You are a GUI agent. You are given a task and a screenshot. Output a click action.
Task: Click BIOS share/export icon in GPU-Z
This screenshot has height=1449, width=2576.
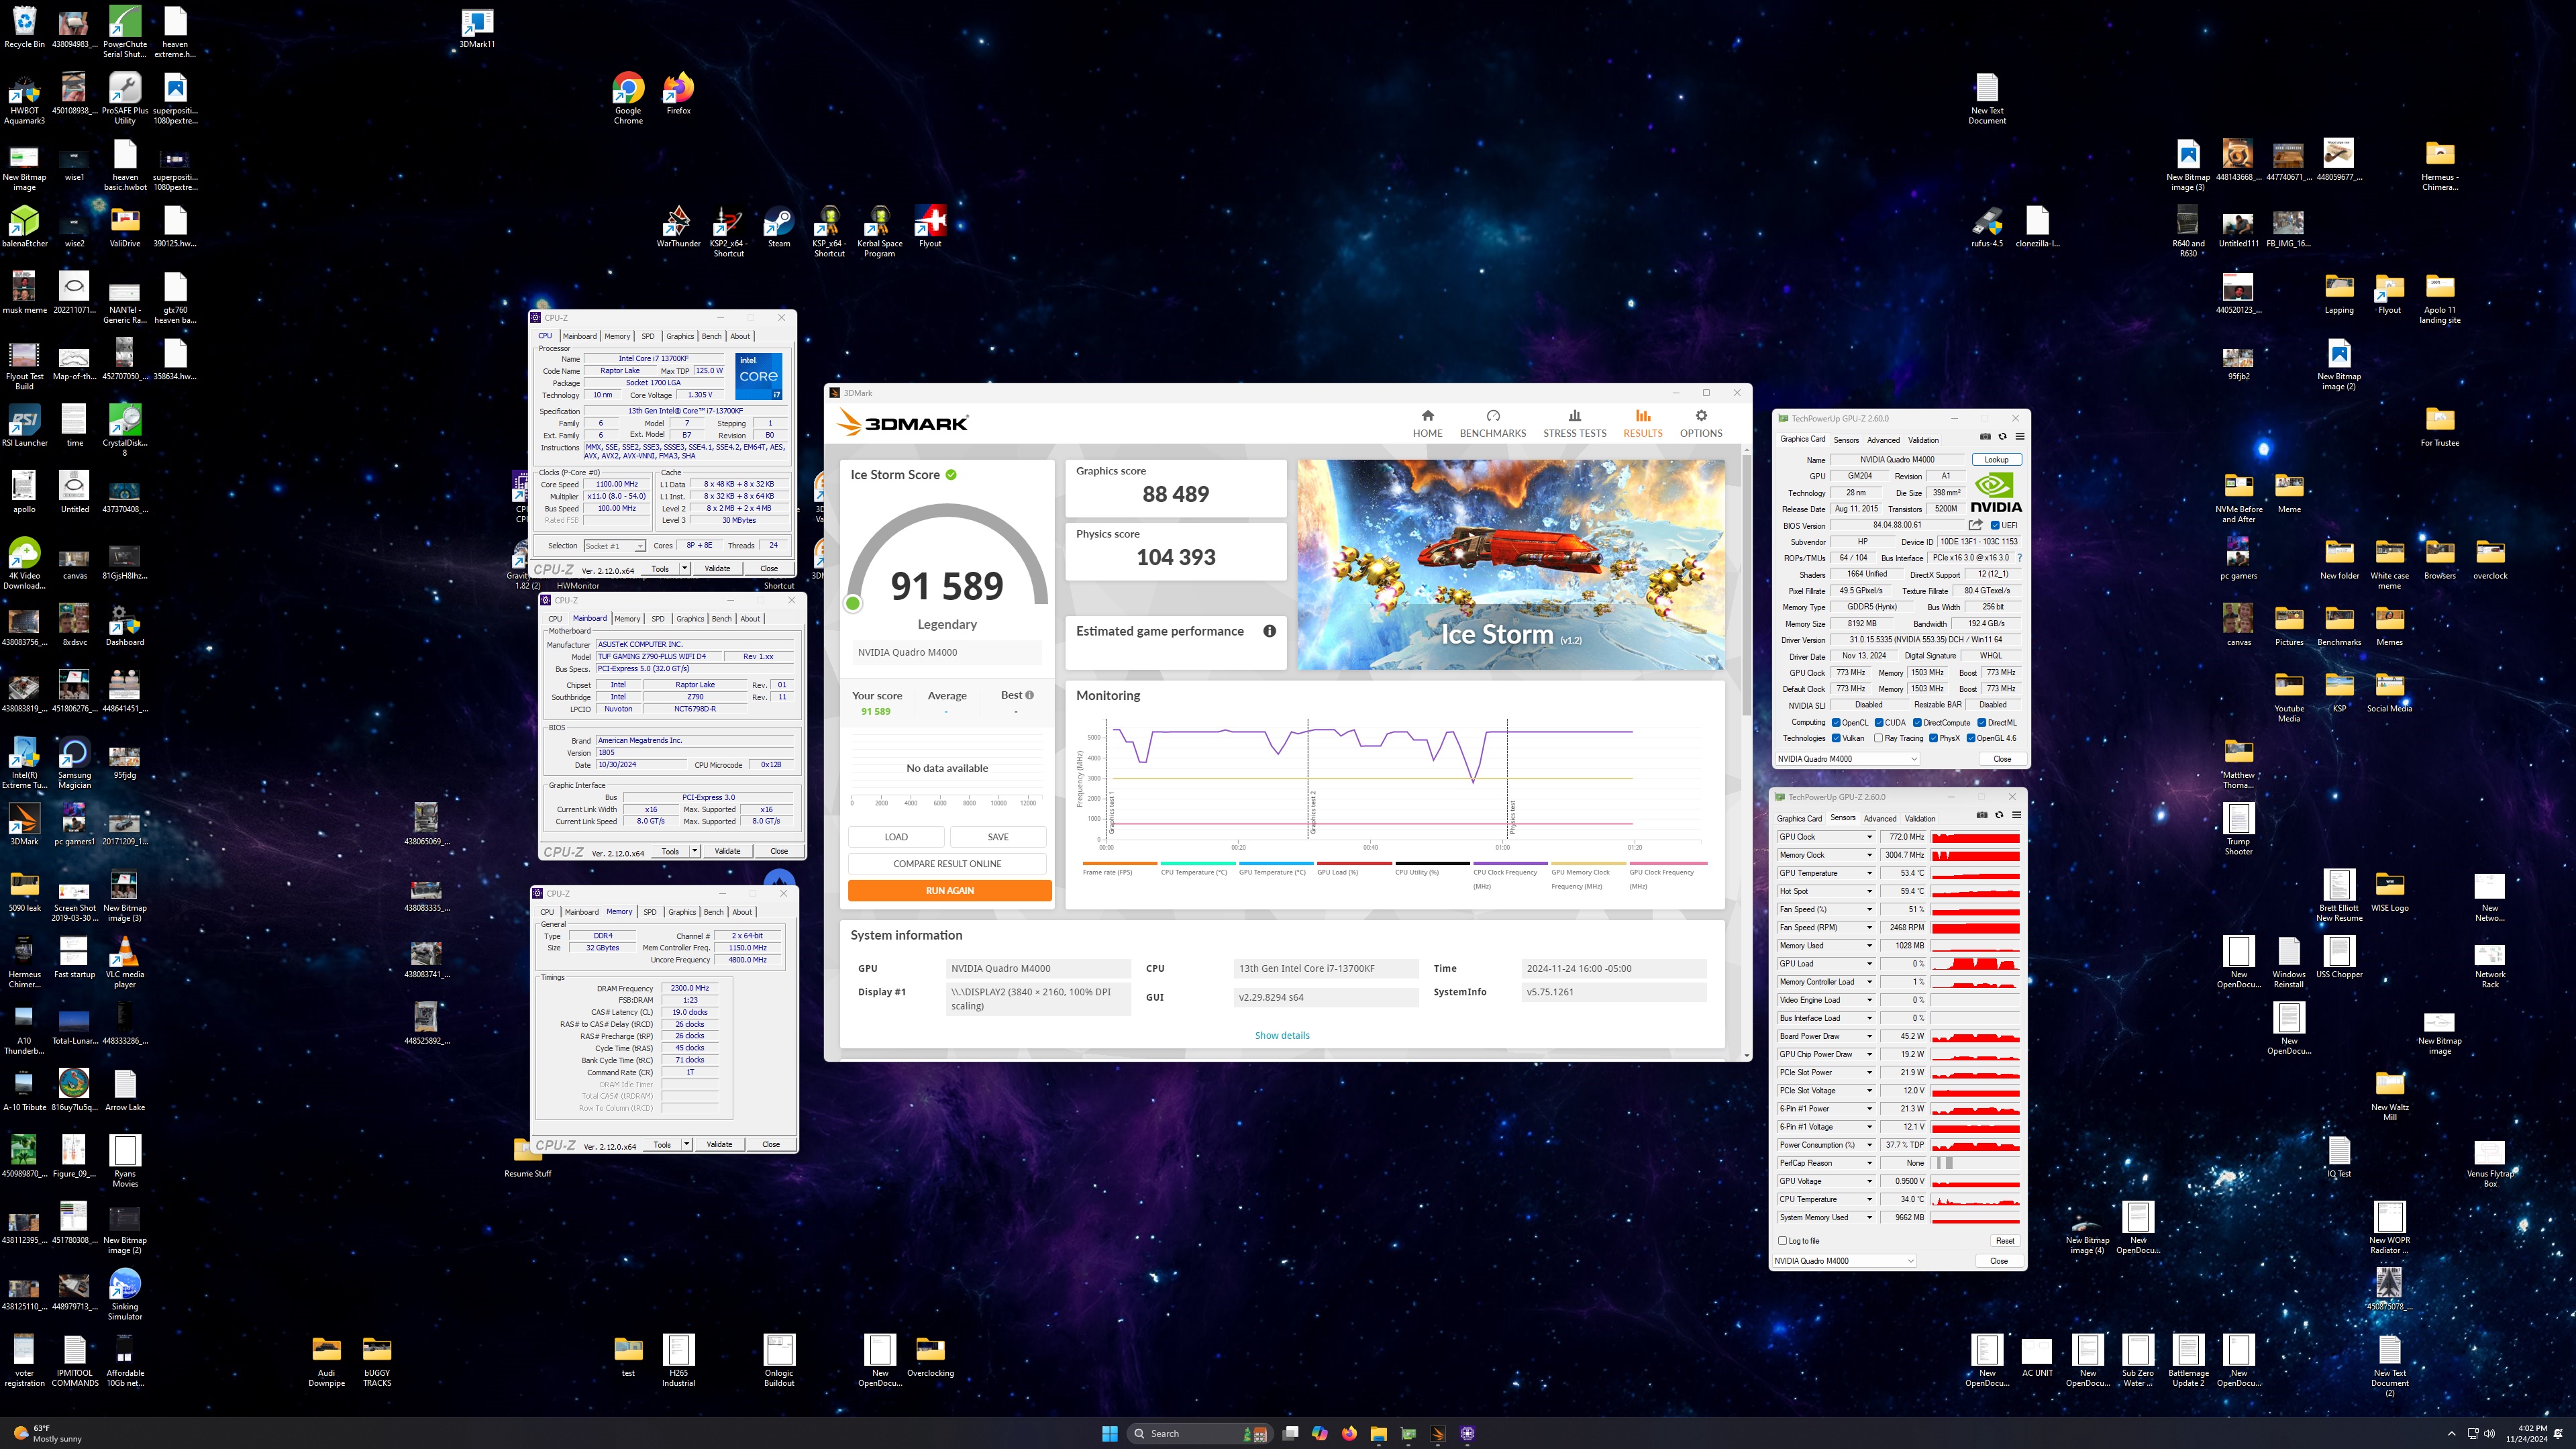[x=1975, y=525]
